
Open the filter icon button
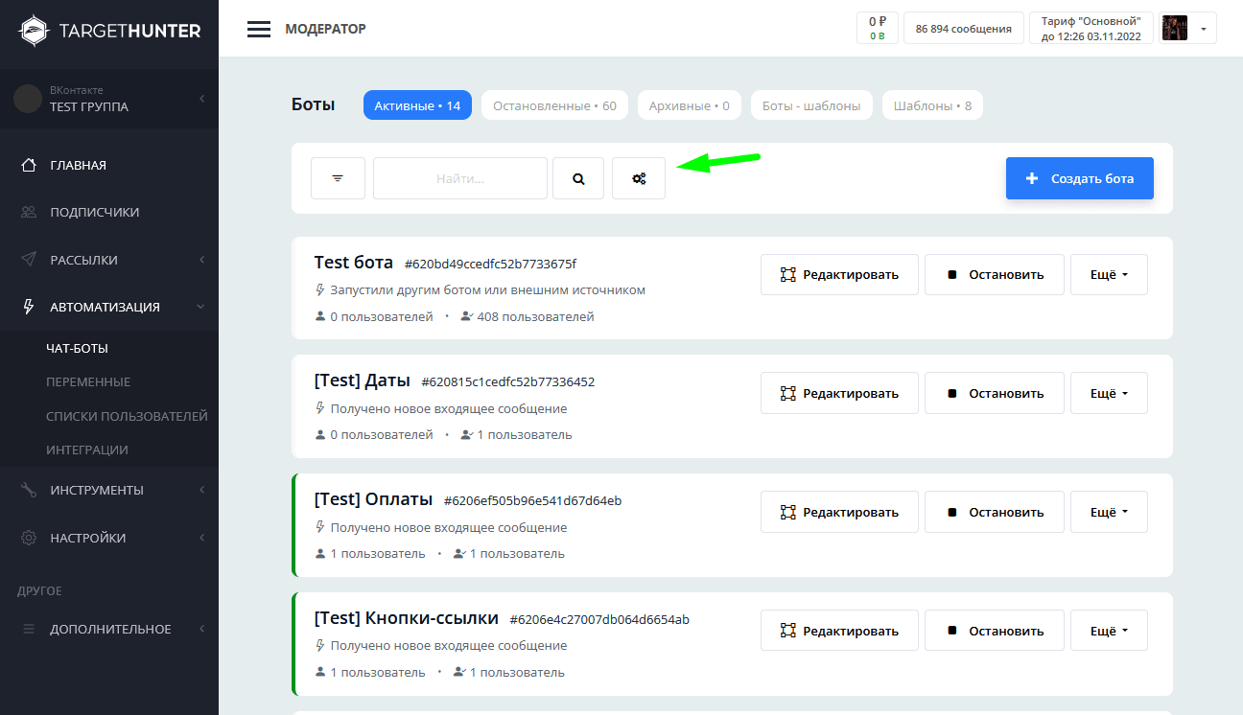(x=338, y=178)
